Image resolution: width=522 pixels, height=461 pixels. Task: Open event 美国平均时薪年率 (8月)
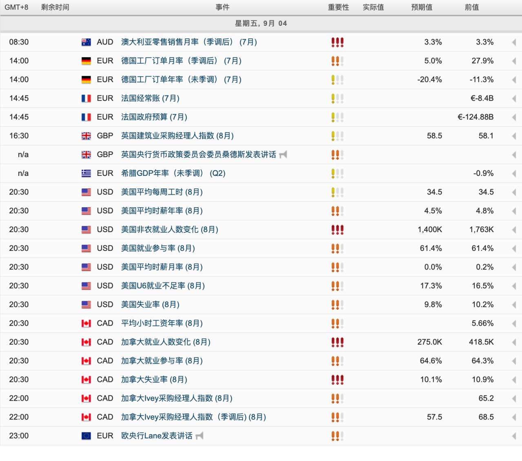[162, 211]
